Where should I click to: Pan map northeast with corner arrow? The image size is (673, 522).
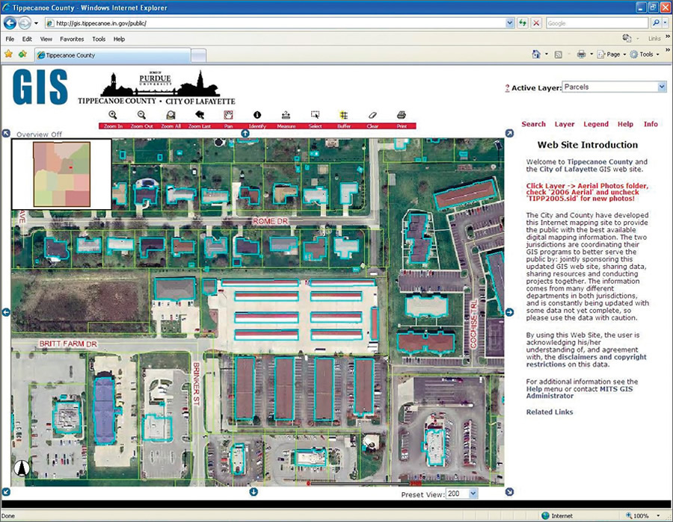(509, 134)
